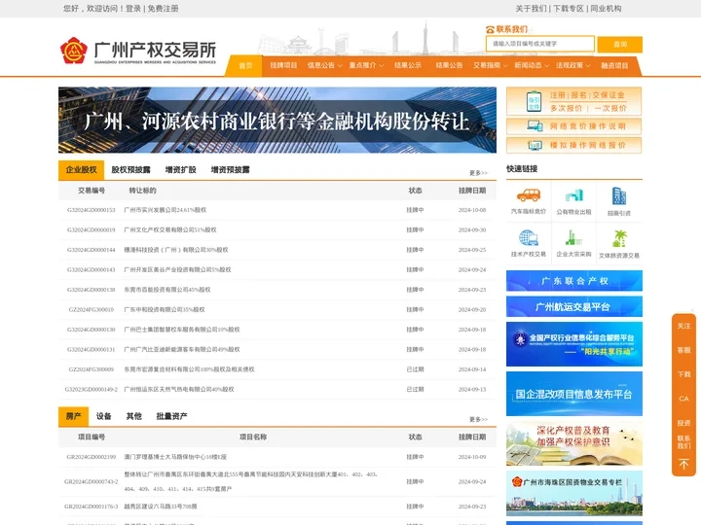Open the 下载专区 top link
The height and width of the screenshot is (525, 701).
tap(569, 9)
